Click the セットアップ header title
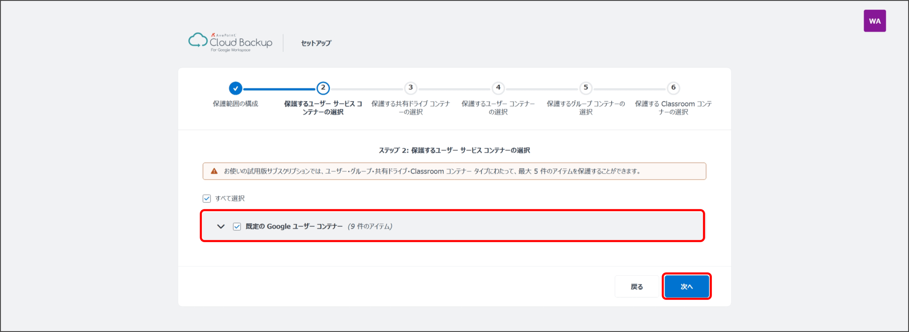Screen dimensions: 909x332 coord(316,43)
